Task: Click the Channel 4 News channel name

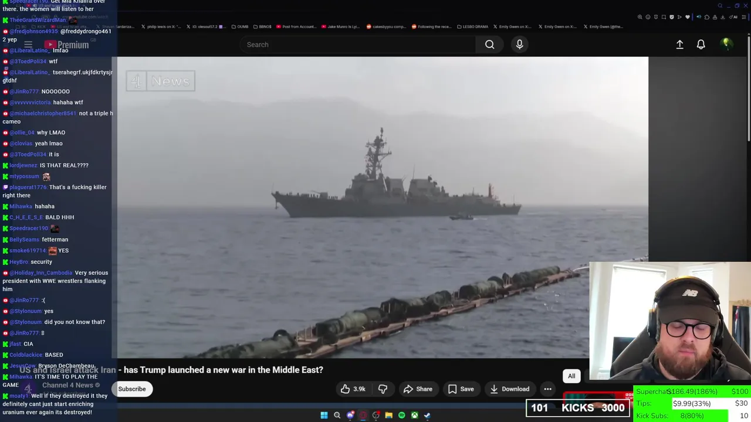Action: click(x=67, y=385)
